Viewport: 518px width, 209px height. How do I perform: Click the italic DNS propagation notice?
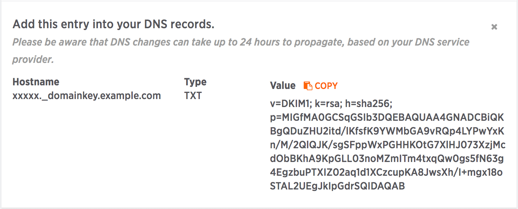pyautogui.click(x=241, y=42)
